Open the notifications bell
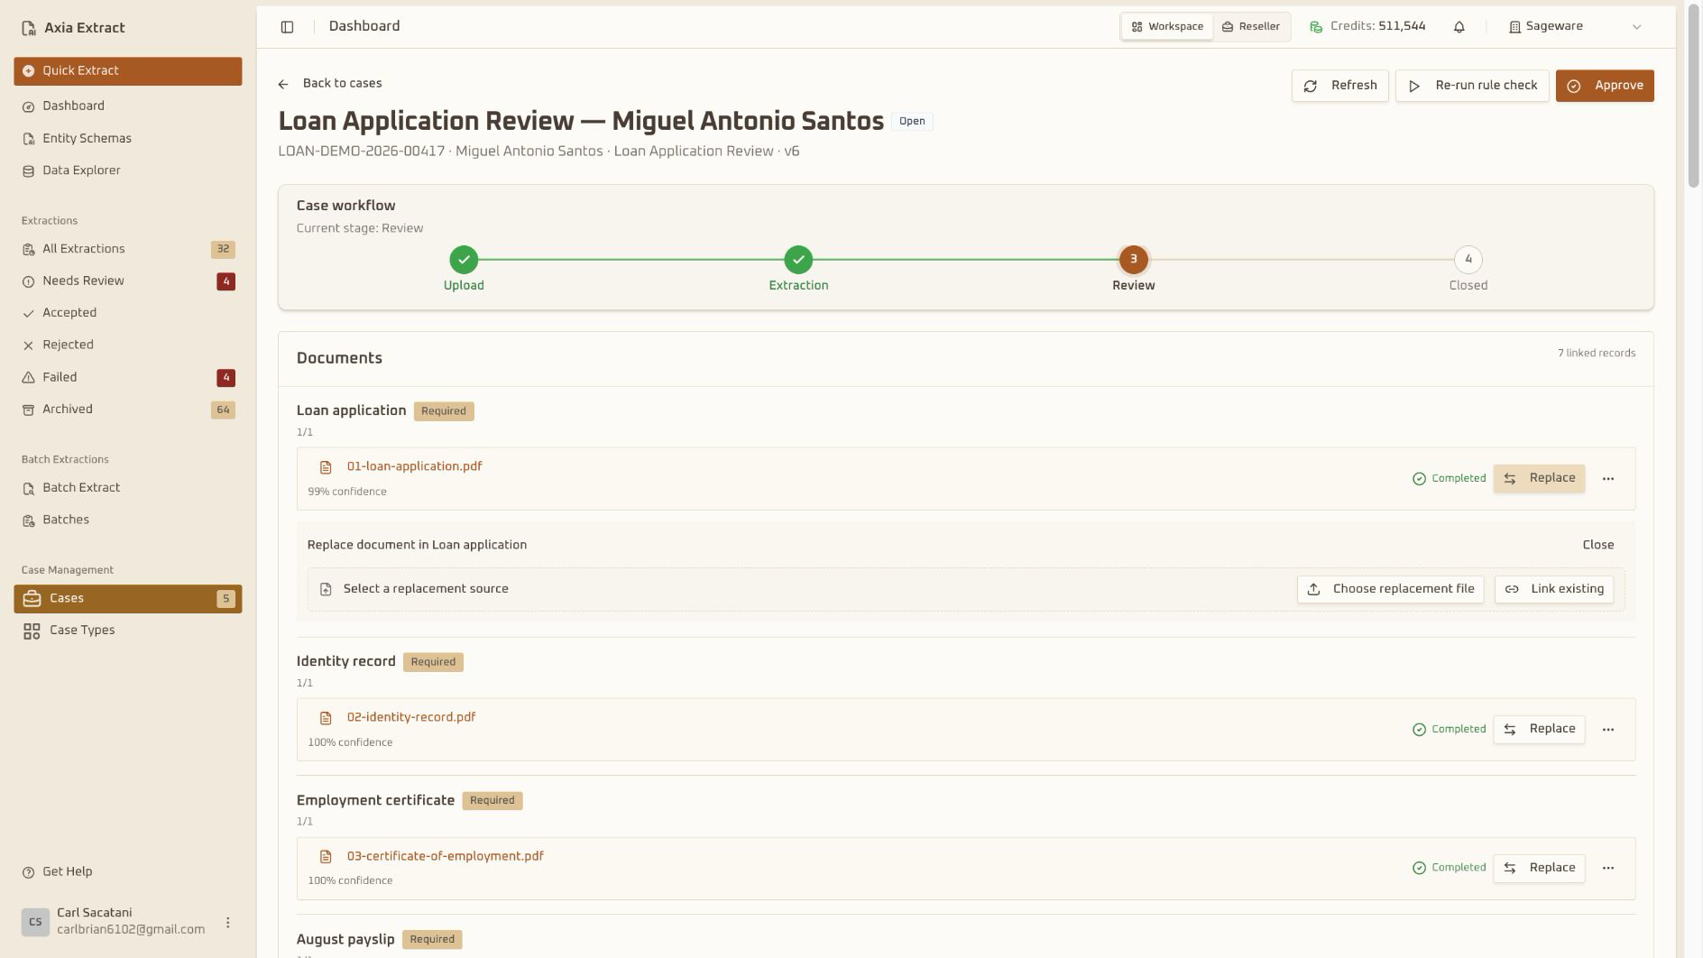The height and width of the screenshot is (958, 1703). (x=1459, y=27)
